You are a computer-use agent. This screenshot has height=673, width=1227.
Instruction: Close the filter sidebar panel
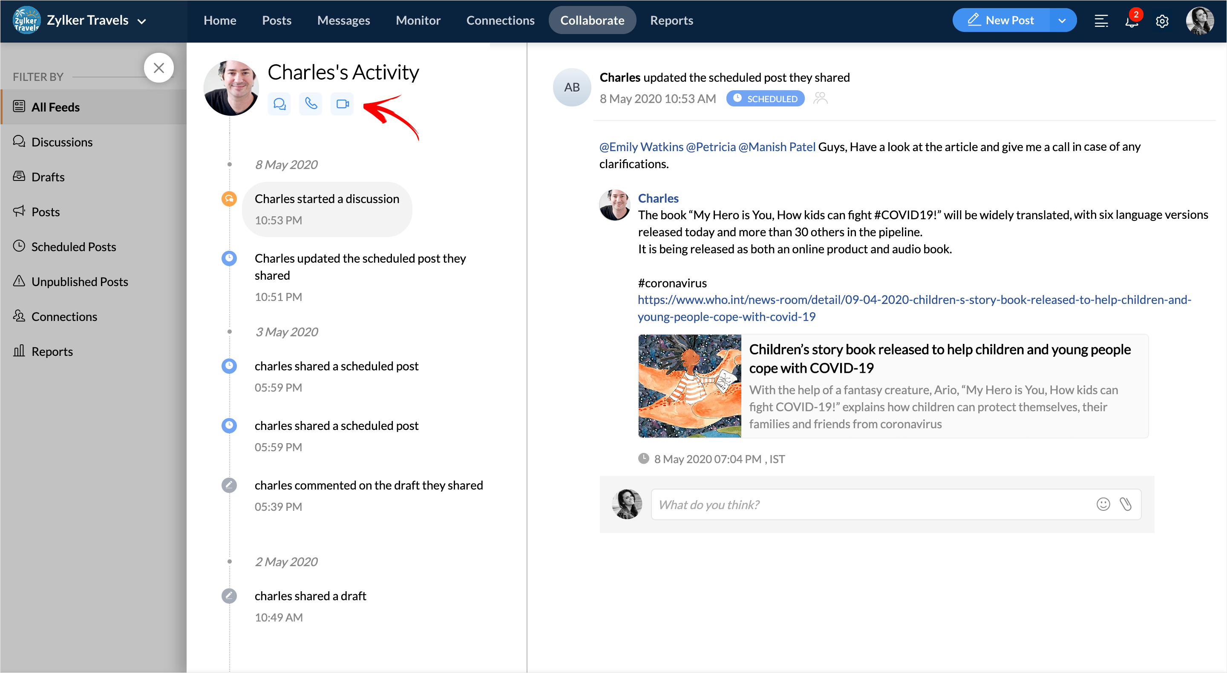[158, 68]
